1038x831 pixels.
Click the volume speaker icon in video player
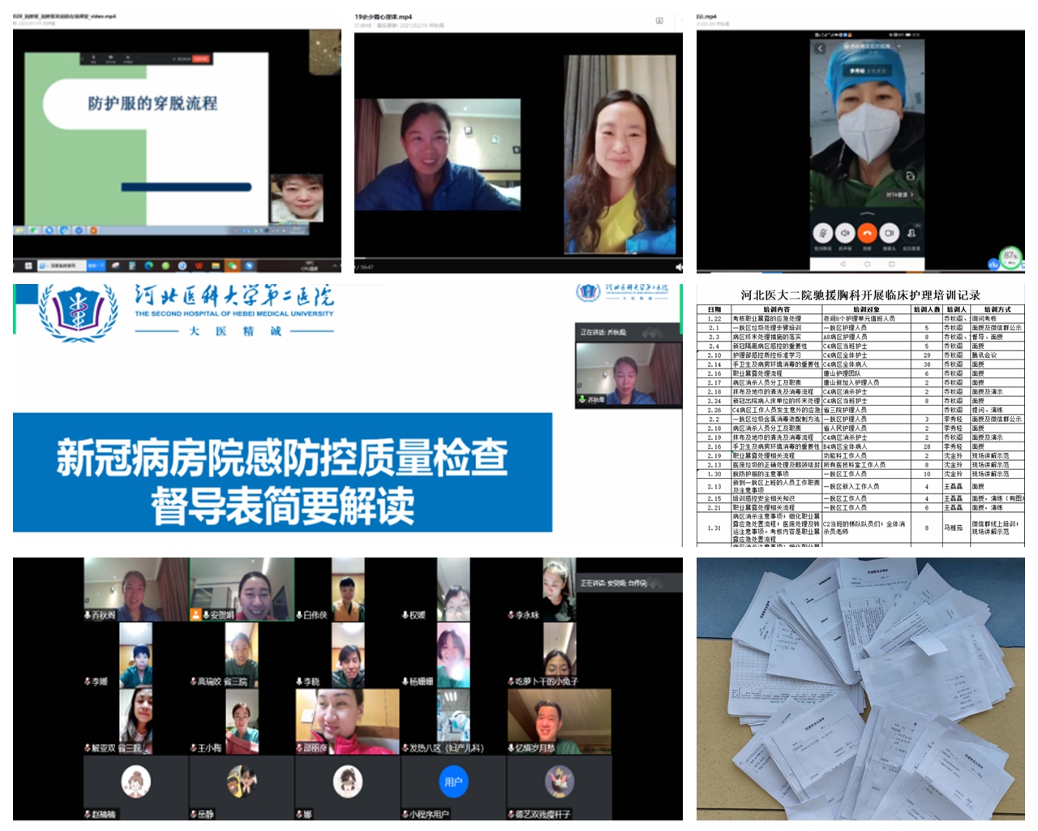[x=678, y=266]
